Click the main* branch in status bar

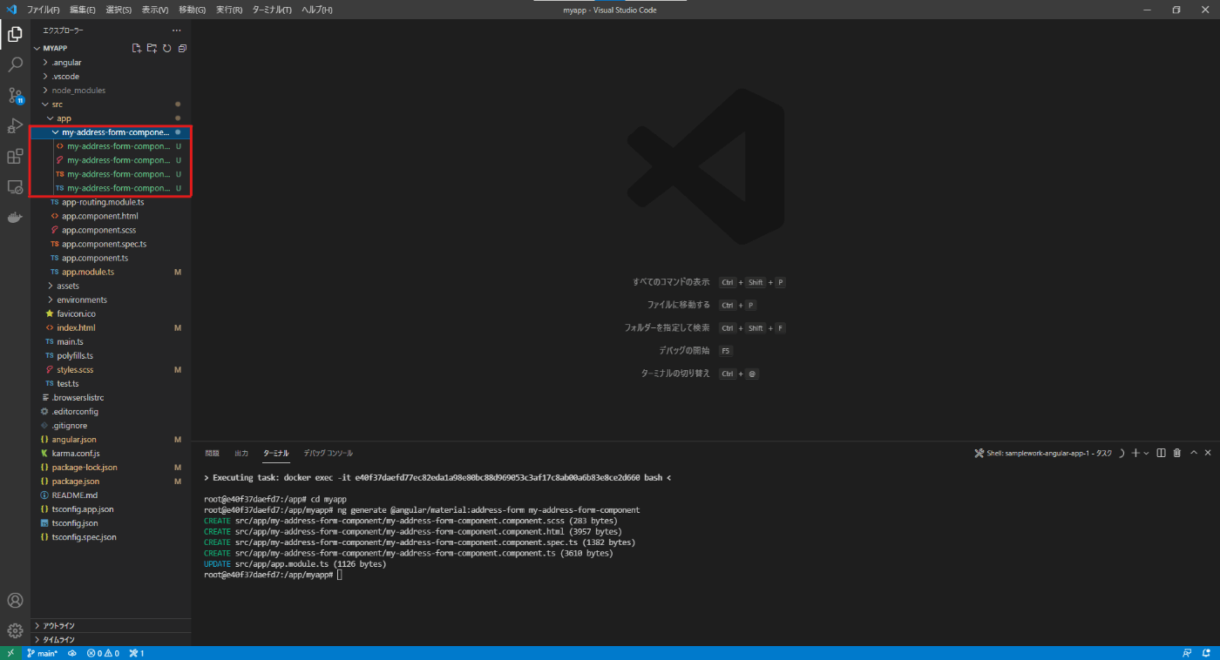[42, 653]
